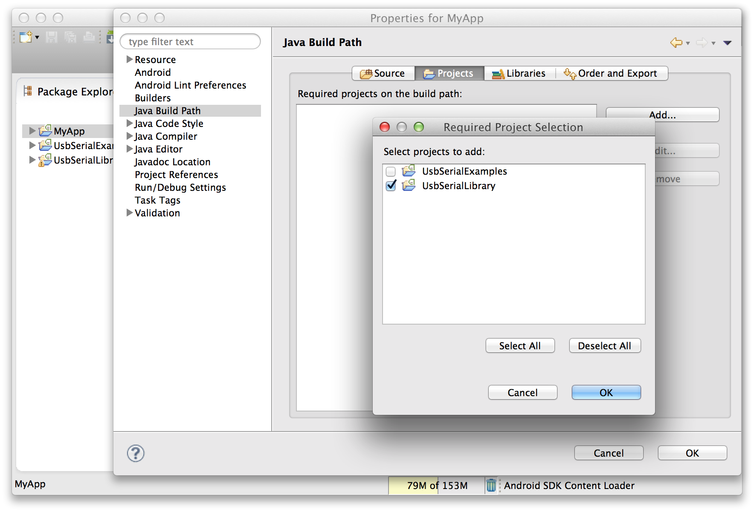Switch to the Projects tab
754x512 pixels.
[x=449, y=73]
